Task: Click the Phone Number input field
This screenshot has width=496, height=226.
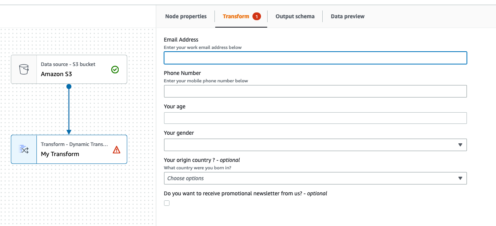Action: tap(315, 91)
